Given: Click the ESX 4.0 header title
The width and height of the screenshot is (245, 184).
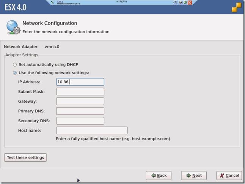Looking at the screenshot, I should tap(16, 7).
